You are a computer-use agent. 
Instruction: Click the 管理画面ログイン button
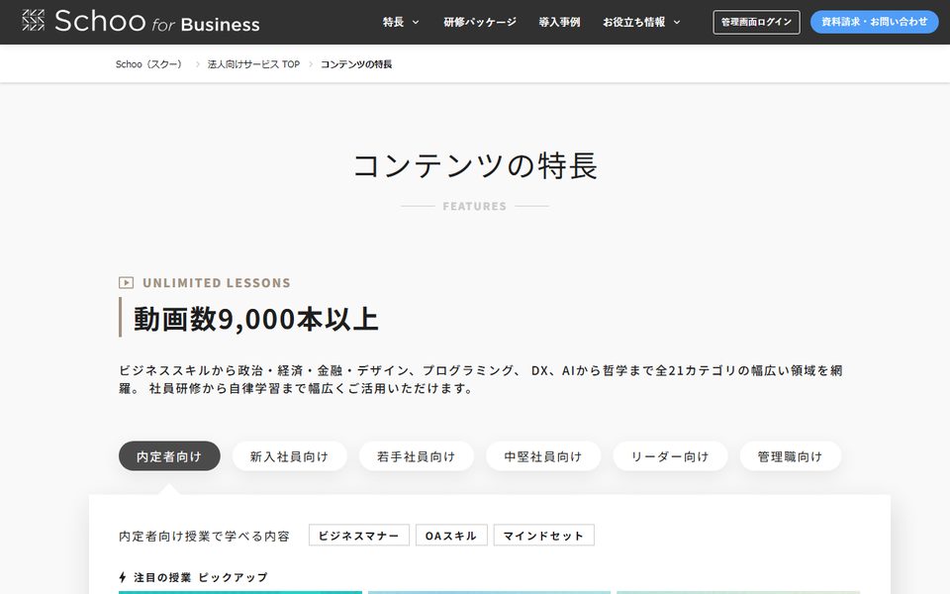[756, 22]
